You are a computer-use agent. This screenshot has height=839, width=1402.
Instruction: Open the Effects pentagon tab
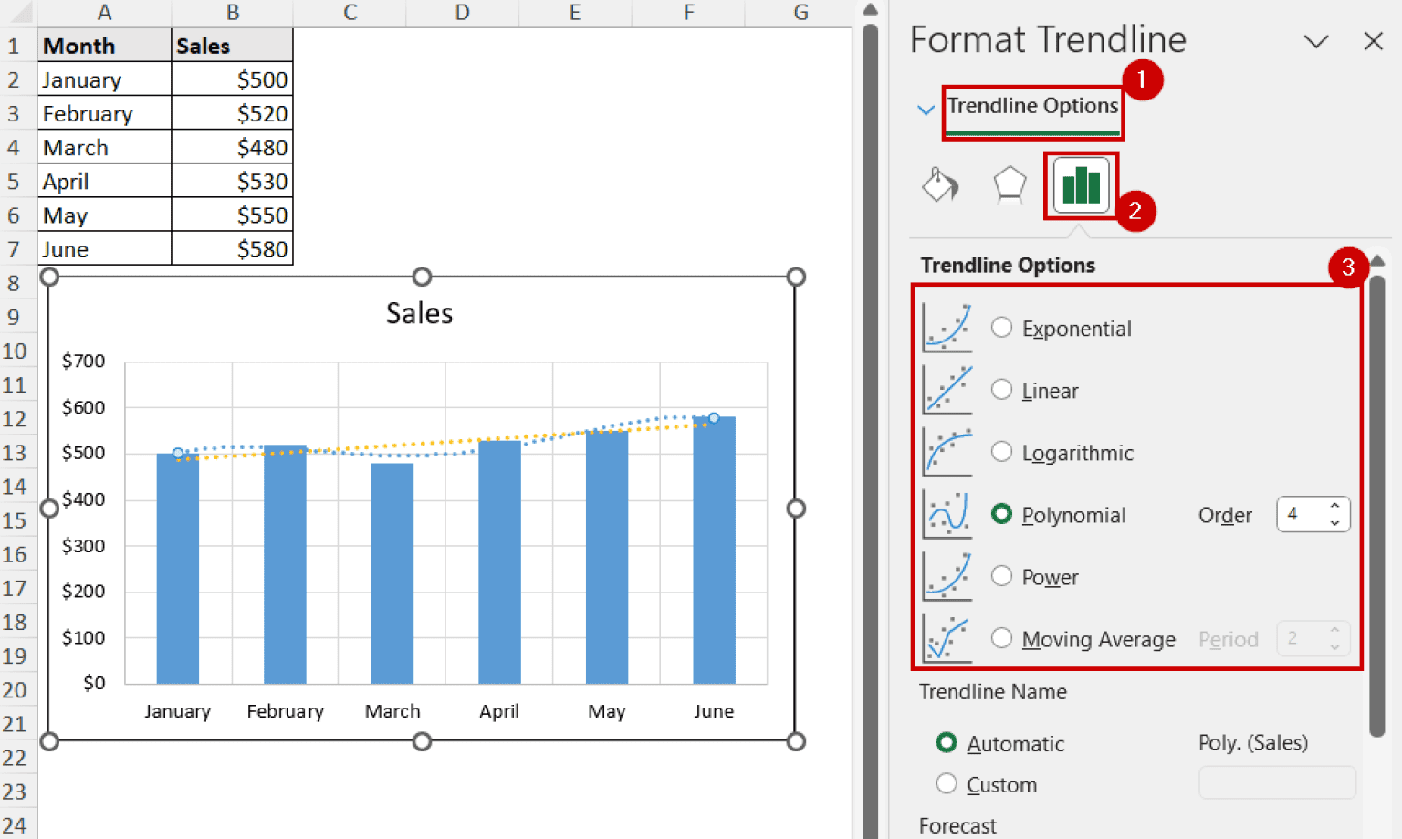pyautogui.click(x=1010, y=184)
